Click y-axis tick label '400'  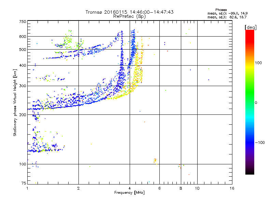point(23,66)
